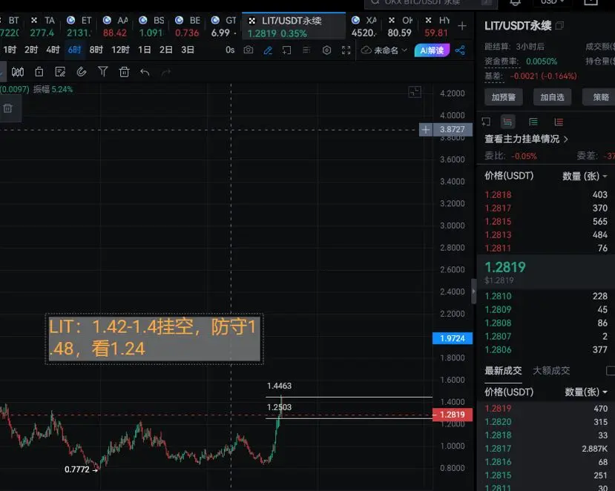Viewport: 615px width, 491px height.
Task: Switch to 大额成交 tab
Action: tap(551, 370)
